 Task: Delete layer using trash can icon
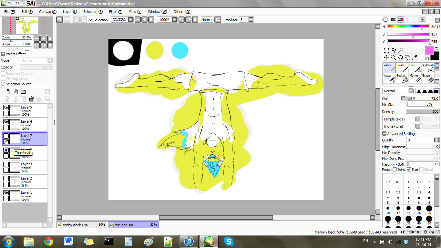[31, 99]
